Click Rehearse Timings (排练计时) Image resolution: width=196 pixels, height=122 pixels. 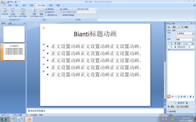pos(50,12)
